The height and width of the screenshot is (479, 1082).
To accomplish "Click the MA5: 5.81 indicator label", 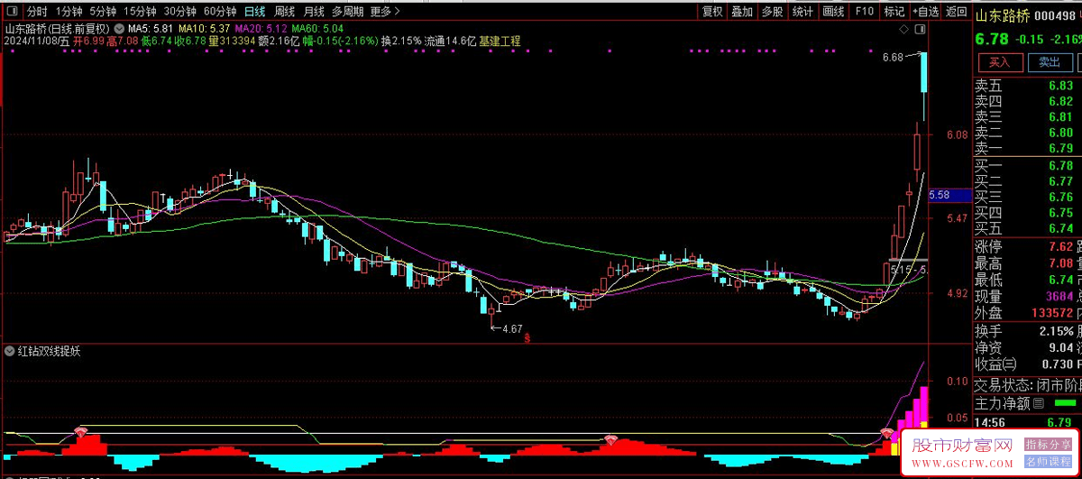I will point(152,29).
